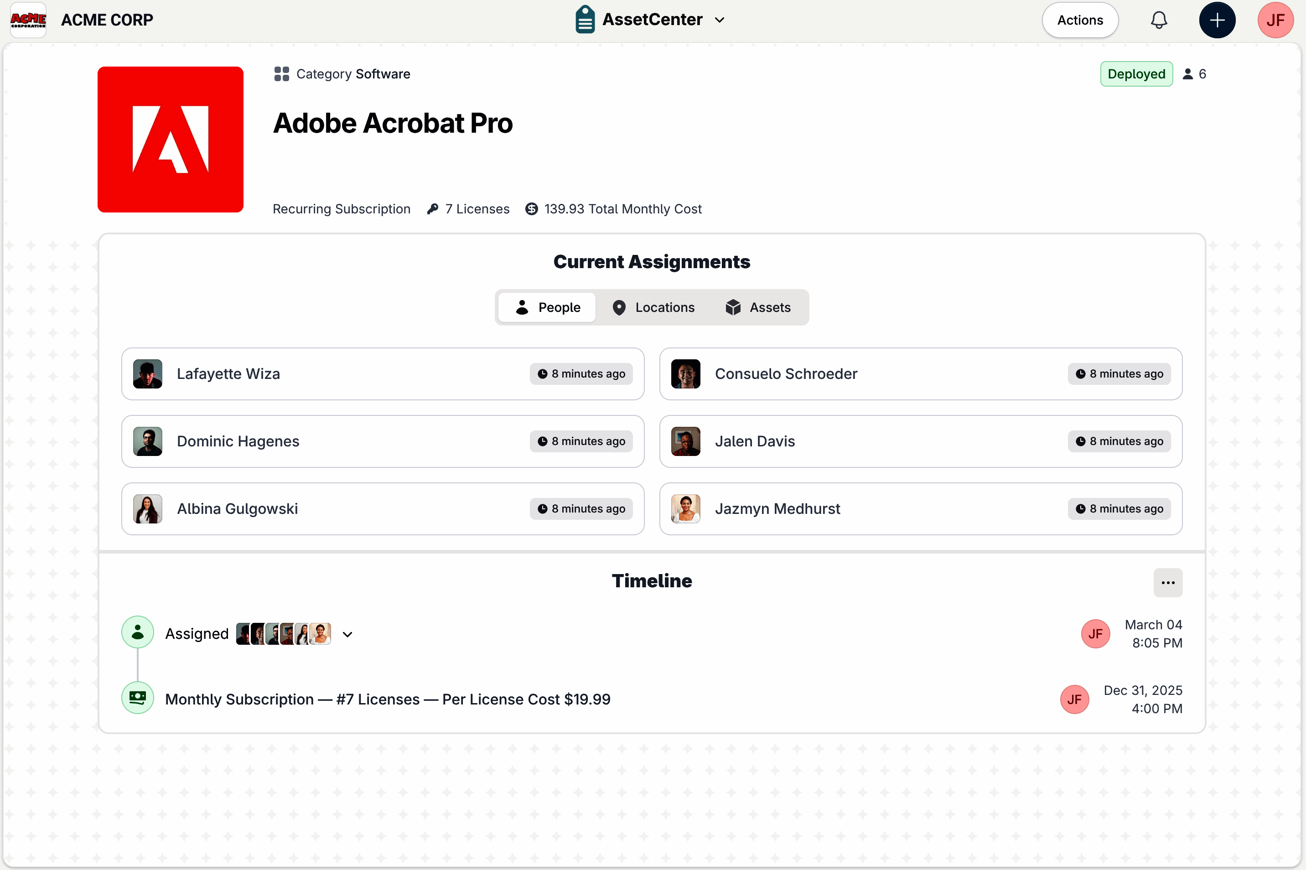
Task: Click the ACME CORP company name
Action: 107,20
